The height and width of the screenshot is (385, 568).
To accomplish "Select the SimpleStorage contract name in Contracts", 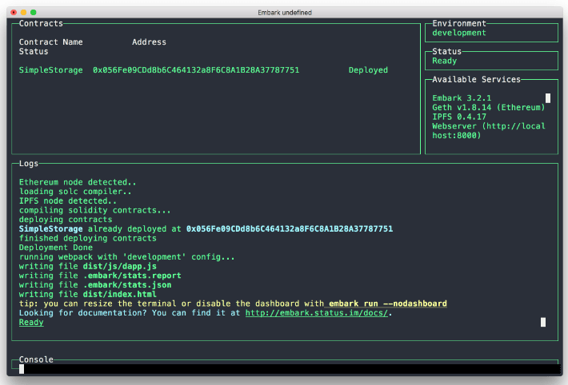I will pos(50,70).
